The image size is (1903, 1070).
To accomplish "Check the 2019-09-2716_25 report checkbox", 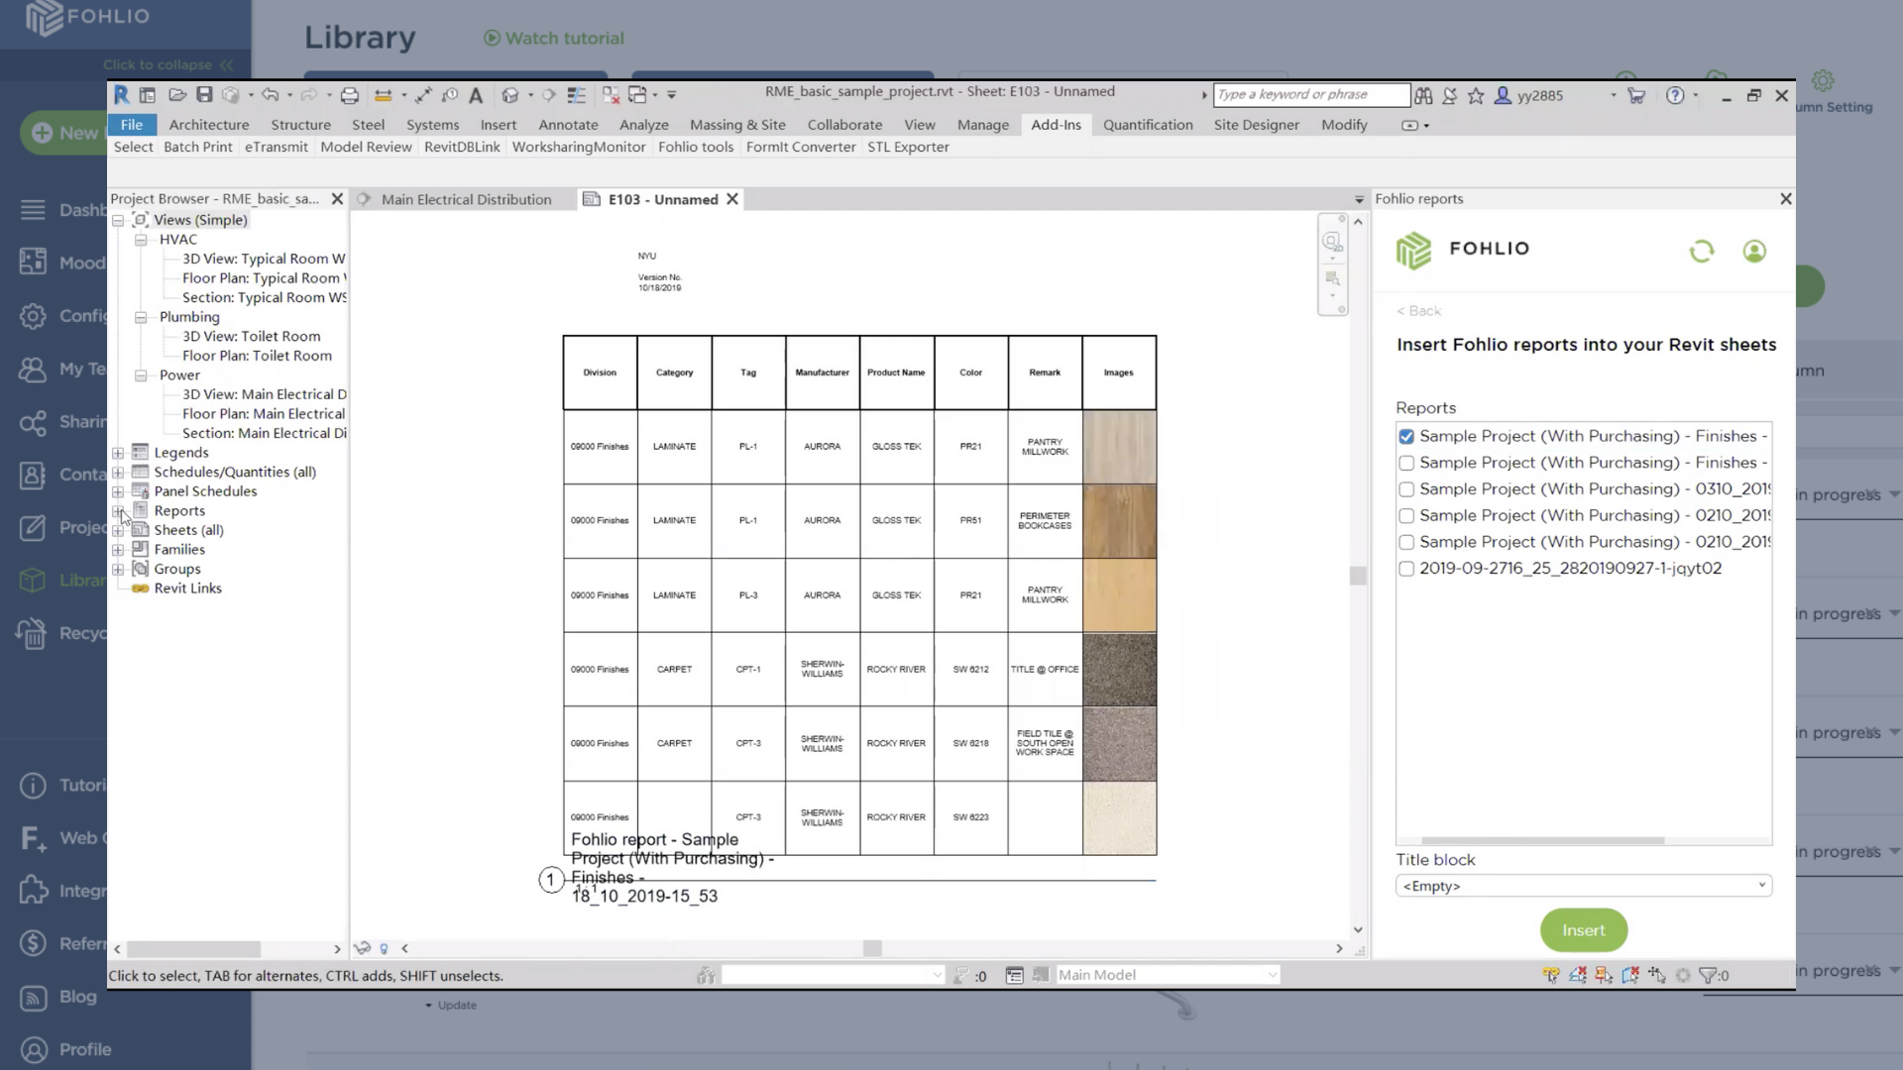I will click(x=1405, y=569).
